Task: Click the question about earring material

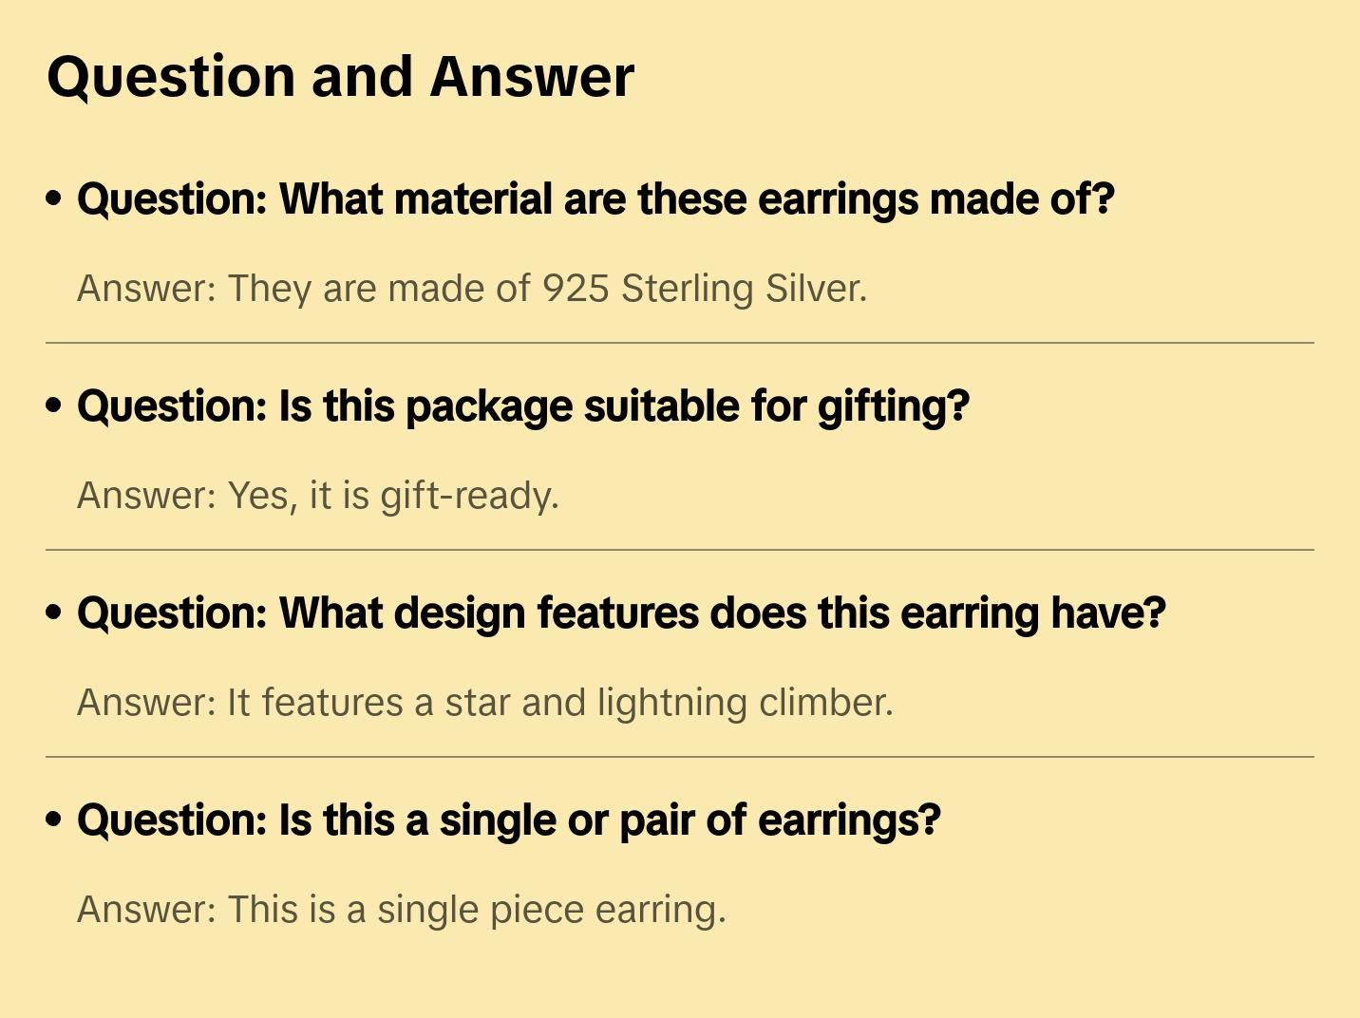Action: tap(595, 199)
